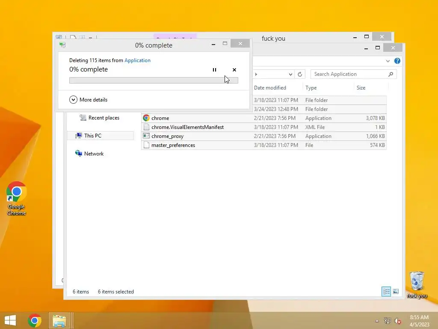Image resolution: width=438 pixels, height=329 pixels.
Task: Open File Explorer from the taskbar
Action: pyautogui.click(x=59, y=320)
